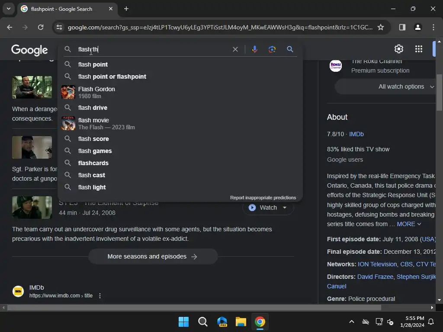Start voice search with the microphone icon

254,49
